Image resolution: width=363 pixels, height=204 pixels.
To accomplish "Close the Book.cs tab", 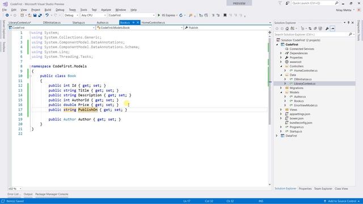I will [x=138, y=23].
